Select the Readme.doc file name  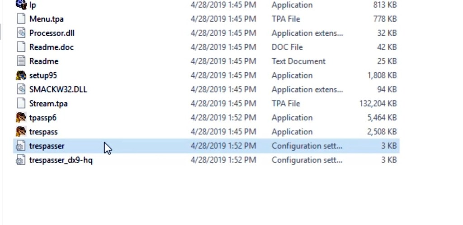[x=51, y=47]
